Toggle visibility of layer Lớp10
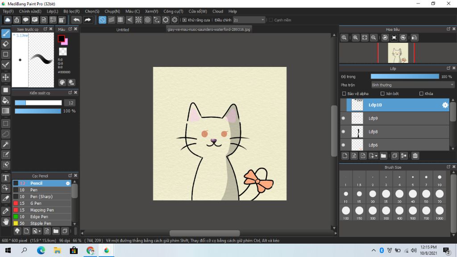The height and width of the screenshot is (257, 457). point(343,105)
